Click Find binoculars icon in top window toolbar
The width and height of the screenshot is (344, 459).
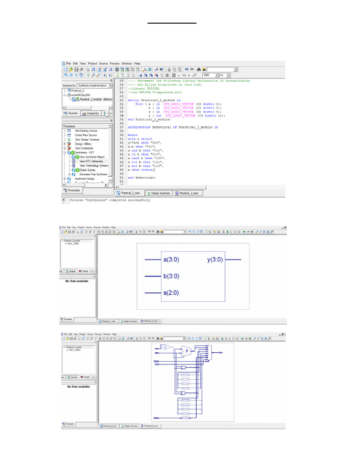(x=198, y=69)
